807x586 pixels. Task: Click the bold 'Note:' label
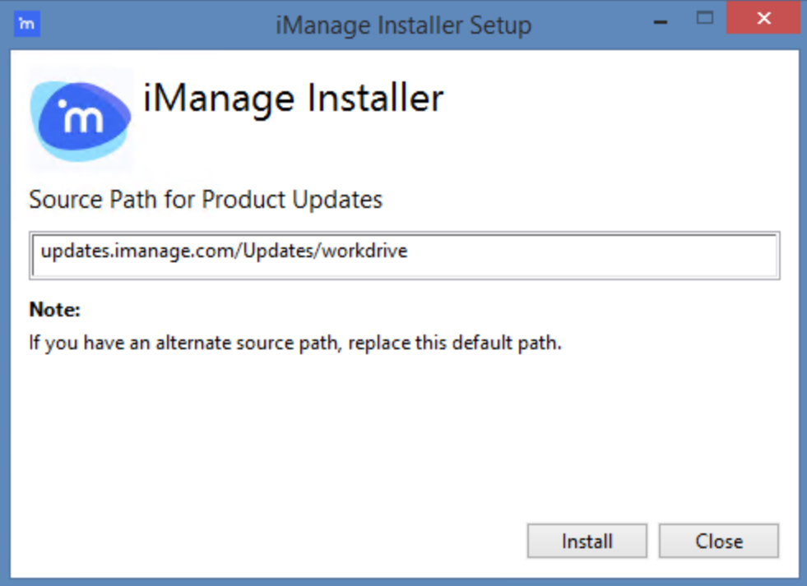(x=55, y=310)
